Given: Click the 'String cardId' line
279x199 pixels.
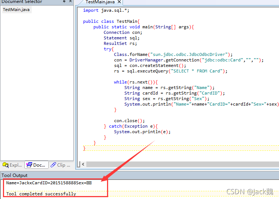Looking at the screenshot, I should pyautogui.click(x=175, y=93).
